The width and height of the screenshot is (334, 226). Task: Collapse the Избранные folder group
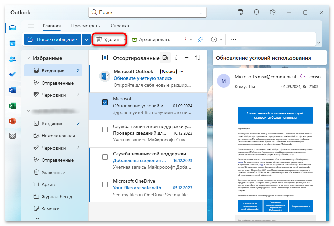coord(28,58)
